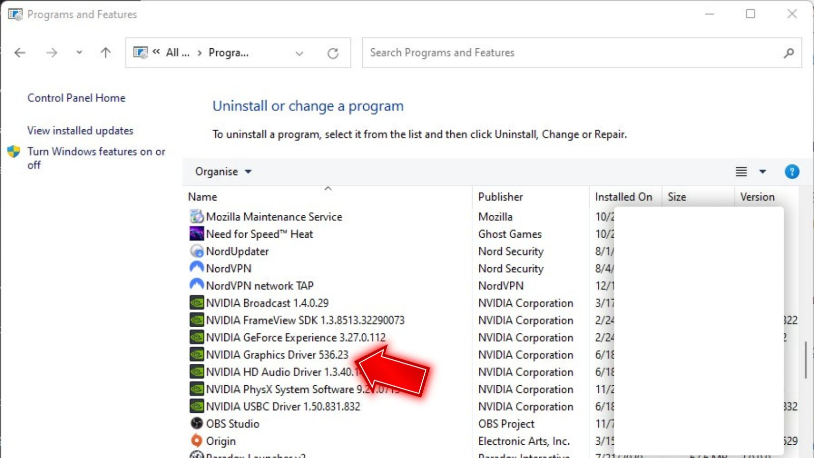Click the NVIDIA Graphics Driver icon
The image size is (814, 458).
tap(196, 355)
